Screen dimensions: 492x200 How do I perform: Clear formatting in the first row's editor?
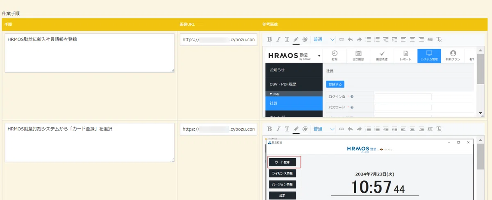click(439, 40)
